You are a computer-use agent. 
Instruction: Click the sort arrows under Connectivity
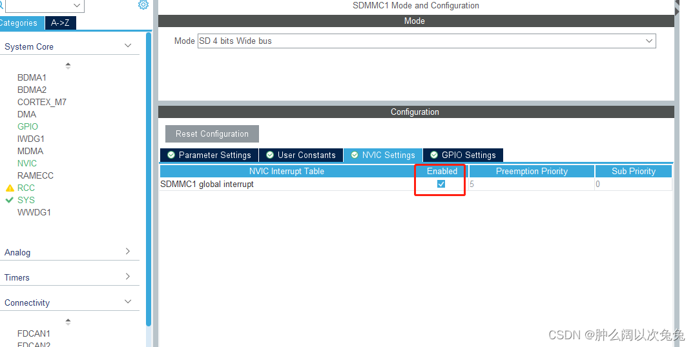point(68,321)
